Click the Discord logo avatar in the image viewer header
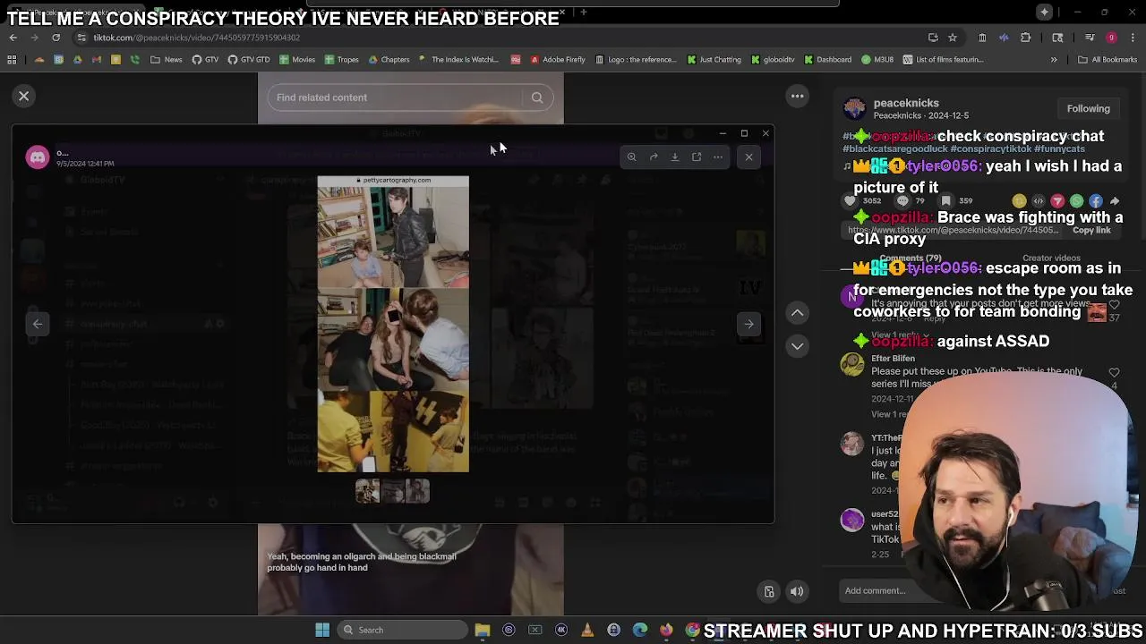 38,157
